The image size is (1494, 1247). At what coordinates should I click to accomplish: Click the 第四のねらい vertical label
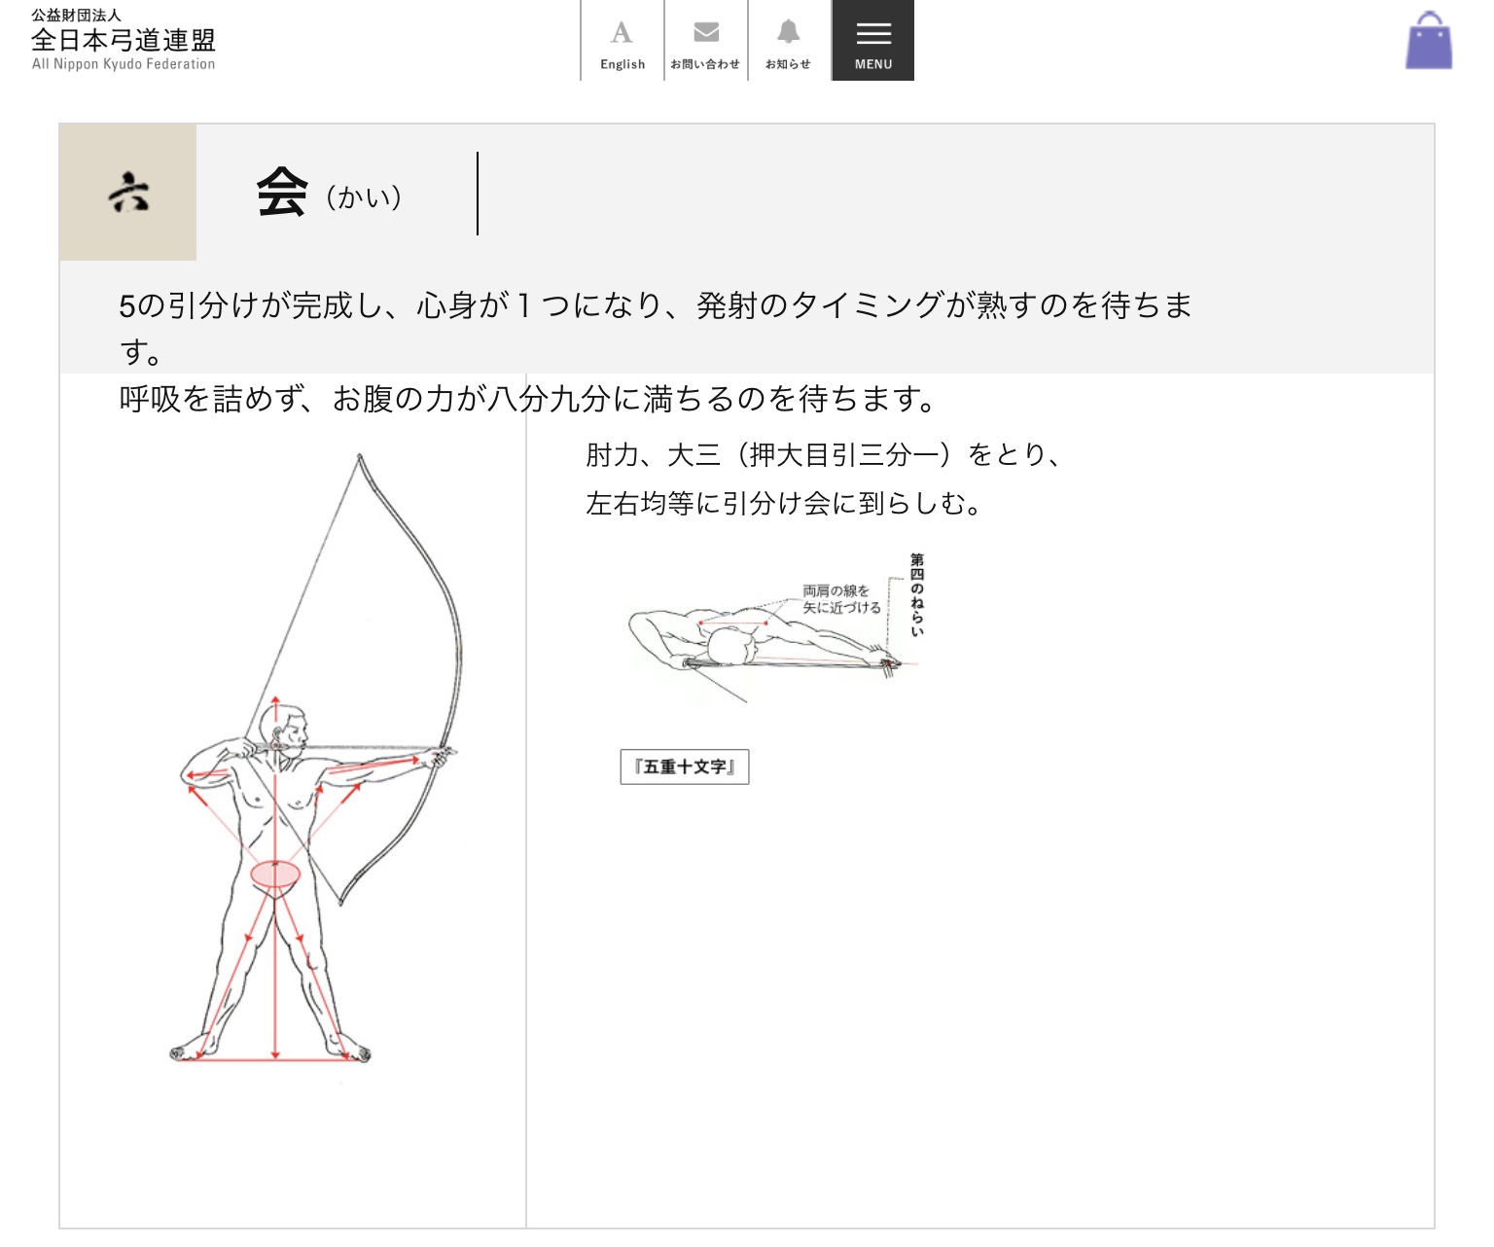pyautogui.click(x=917, y=594)
